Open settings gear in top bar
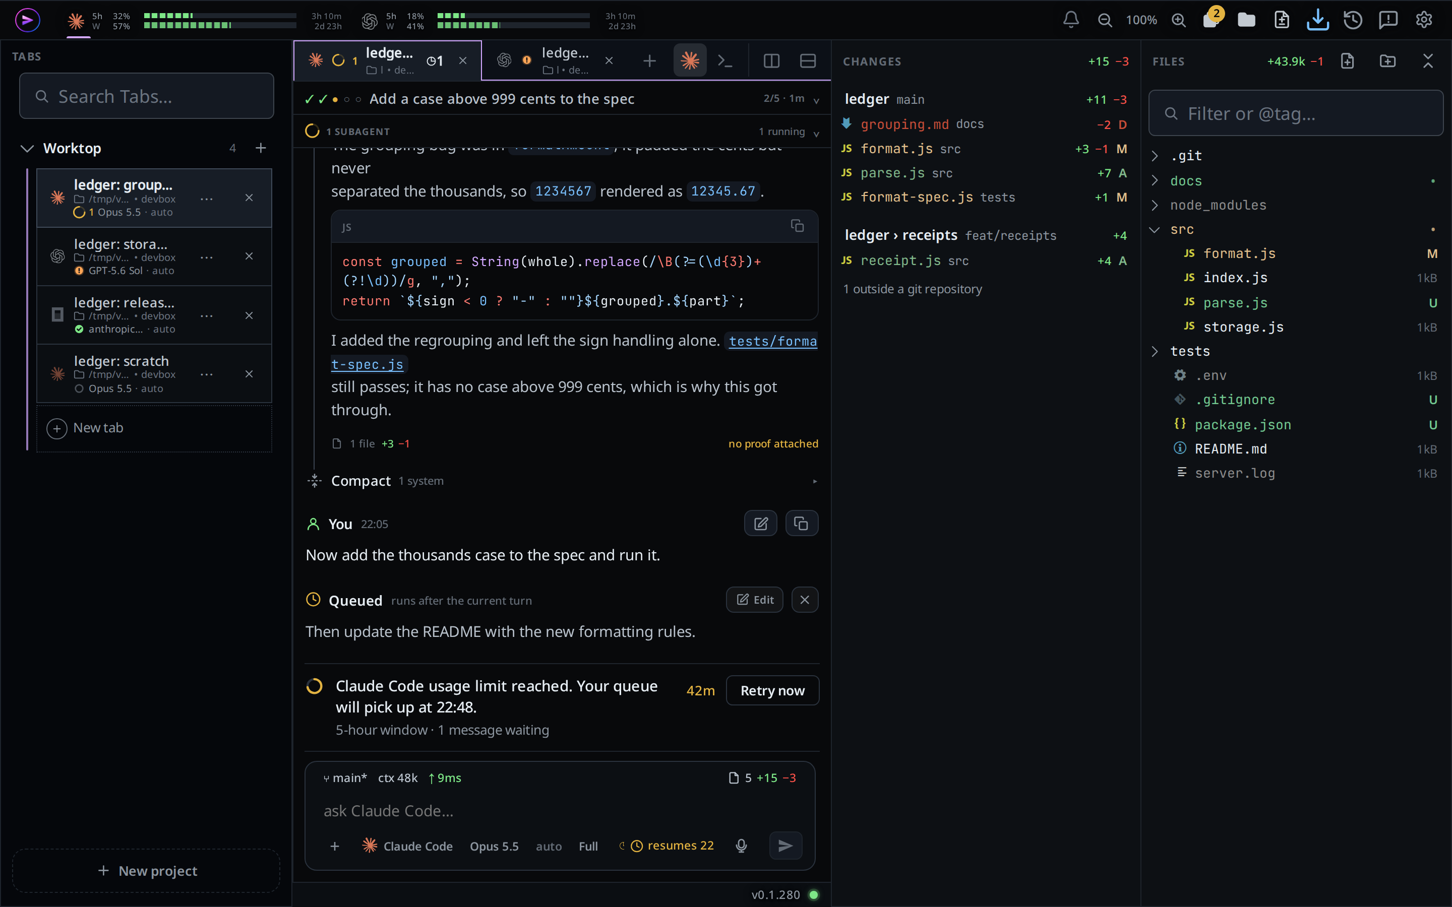1452x907 pixels. [x=1424, y=20]
